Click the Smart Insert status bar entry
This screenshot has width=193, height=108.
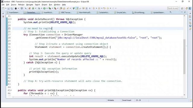click(x=127, y=100)
